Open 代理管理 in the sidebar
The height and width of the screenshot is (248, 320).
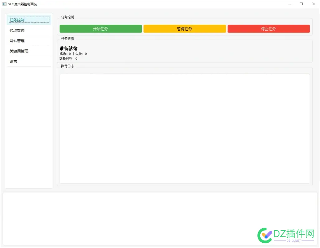pyautogui.click(x=29, y=30)
